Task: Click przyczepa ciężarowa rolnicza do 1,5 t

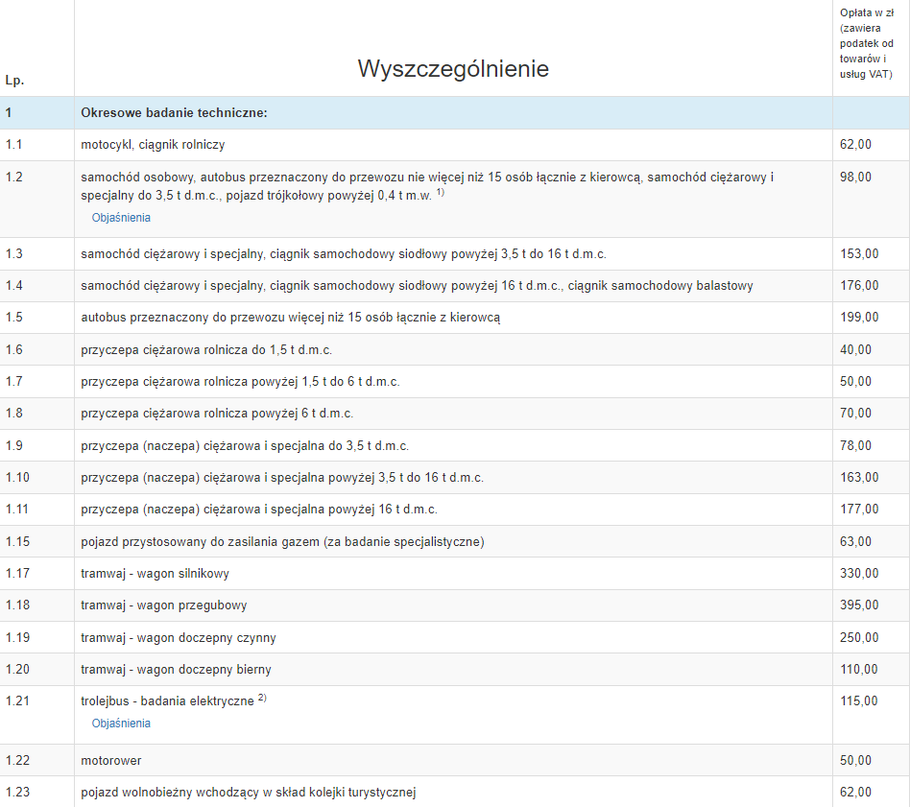Action: [x=206, y=349]
